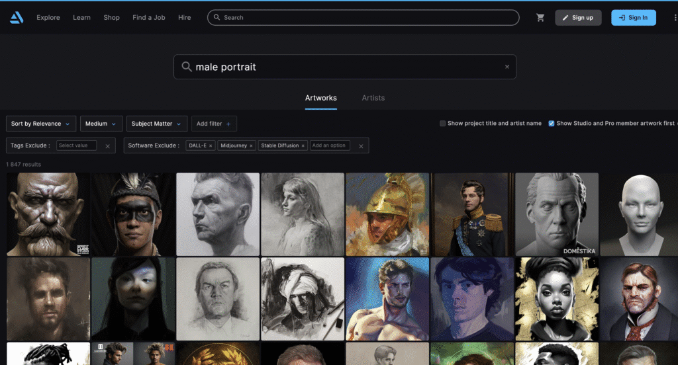Click the Sign up button

tap(577, 18)
